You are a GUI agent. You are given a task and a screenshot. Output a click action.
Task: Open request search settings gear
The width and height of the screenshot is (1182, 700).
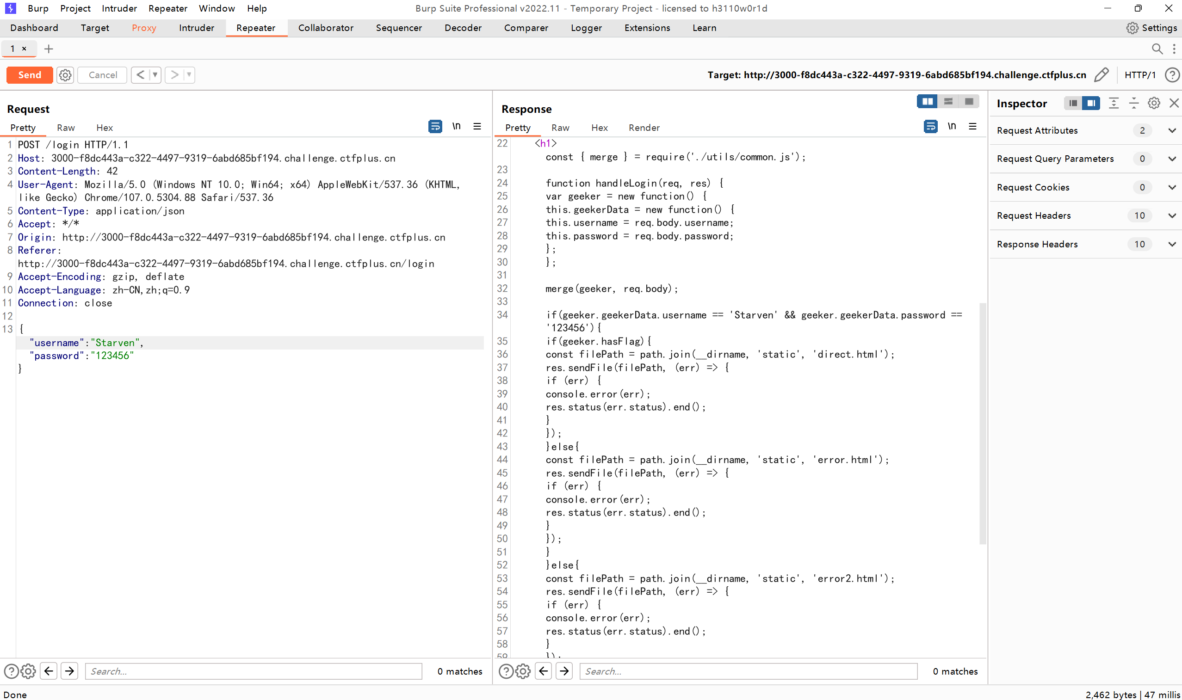[x=28, y=671]
